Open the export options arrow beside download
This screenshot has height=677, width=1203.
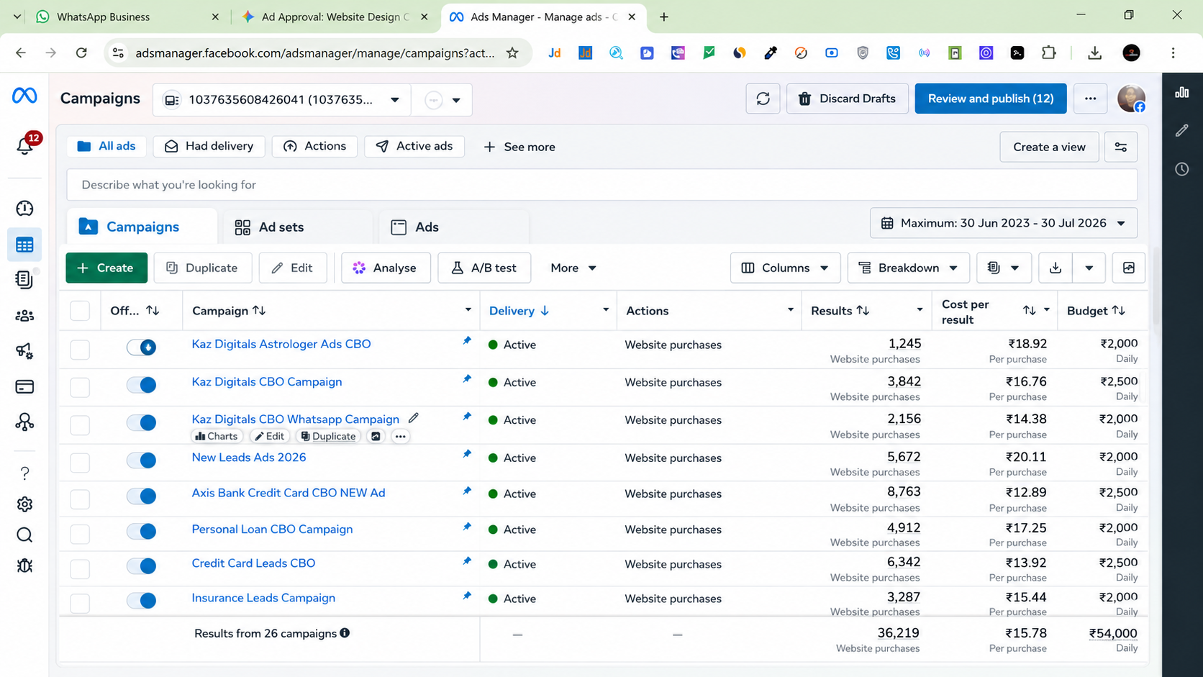(x=1089, y=268)
